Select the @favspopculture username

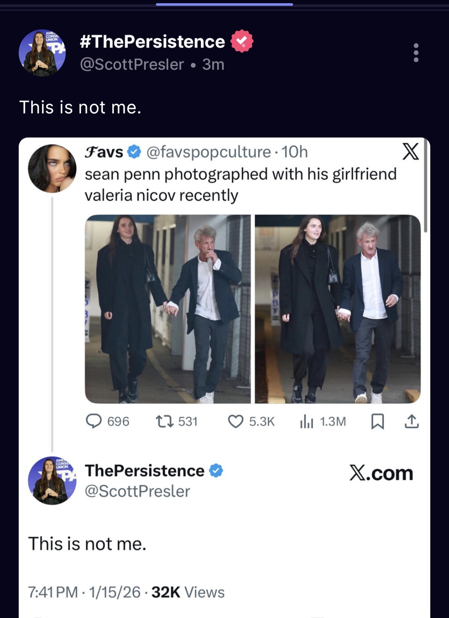tap(209, 153)
